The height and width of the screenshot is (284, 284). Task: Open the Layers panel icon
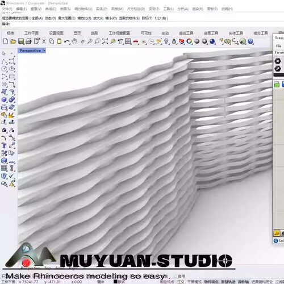[182, 41]
